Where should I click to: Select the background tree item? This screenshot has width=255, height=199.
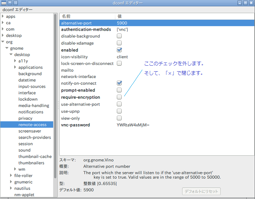30,74
